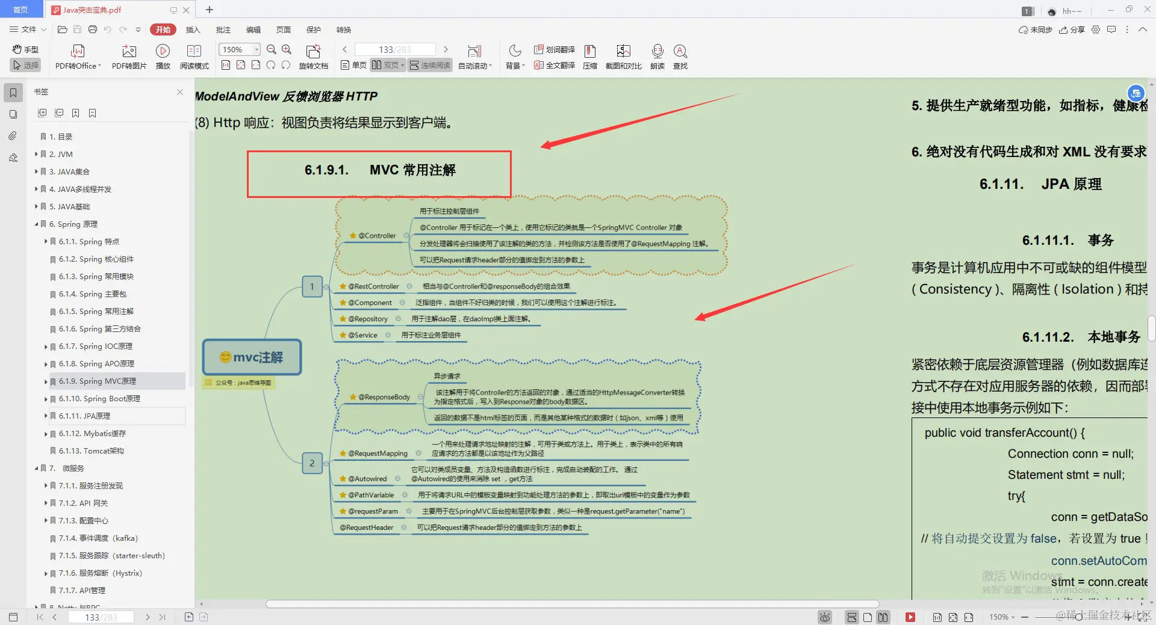The height and width of the screenshot is (625, 1156).
Task: Expand the 6.1.9 Spring MVC原理 bookmark
Action: 46,381
